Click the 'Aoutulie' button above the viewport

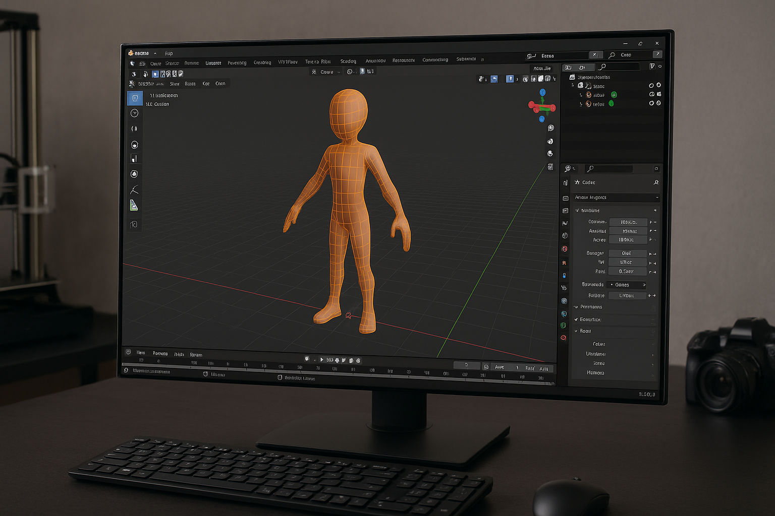click(x=542, y=69)
